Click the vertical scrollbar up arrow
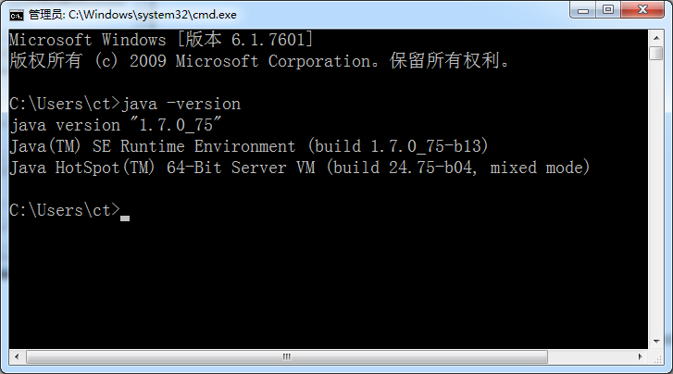This screenshot has height=374, width=673. point(656,38)
